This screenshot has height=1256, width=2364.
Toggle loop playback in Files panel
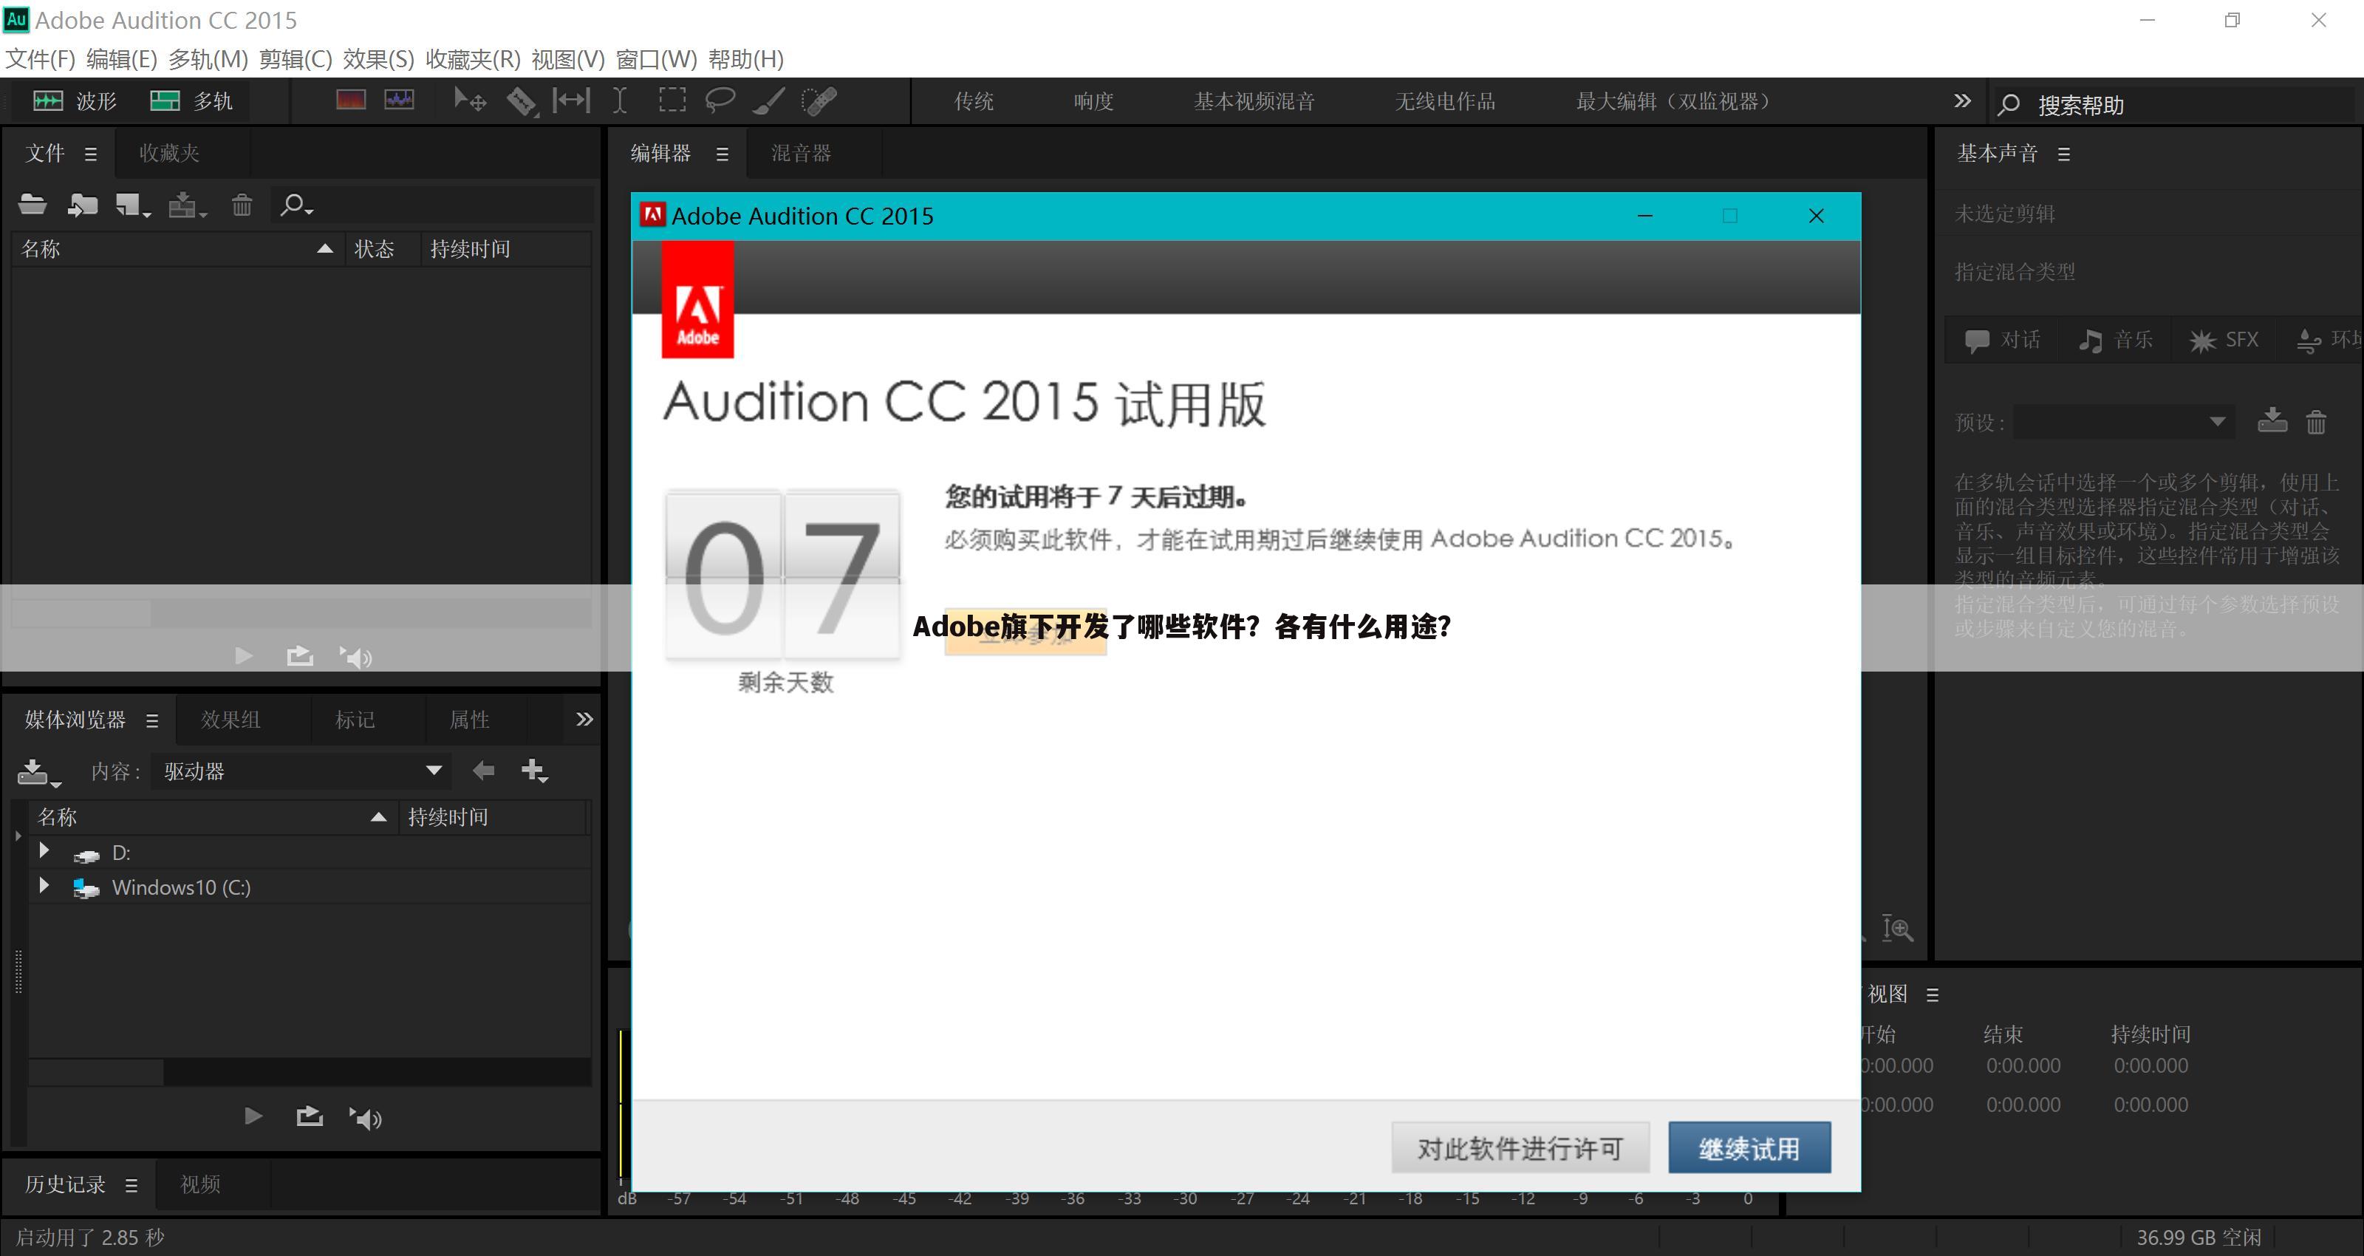coord(300,655)
